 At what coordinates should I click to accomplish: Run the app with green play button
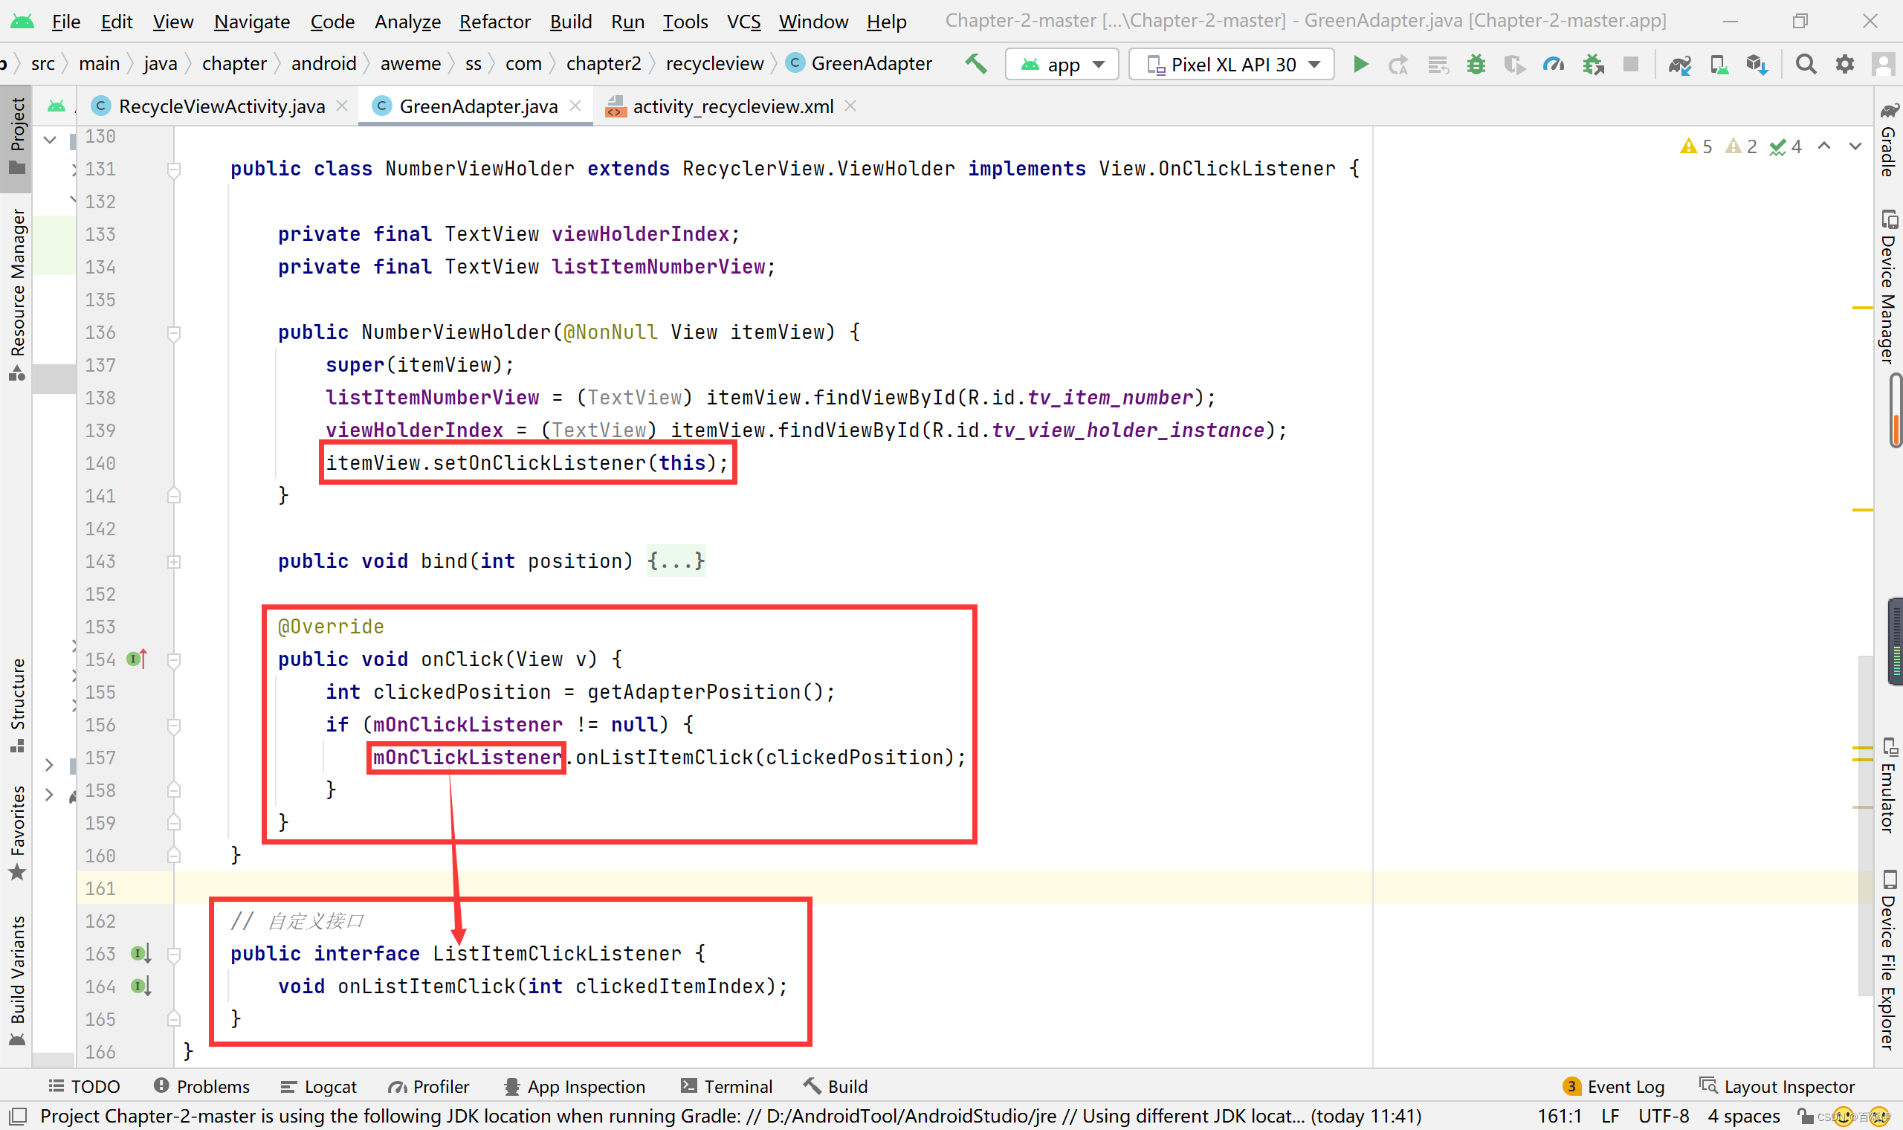1360,64
